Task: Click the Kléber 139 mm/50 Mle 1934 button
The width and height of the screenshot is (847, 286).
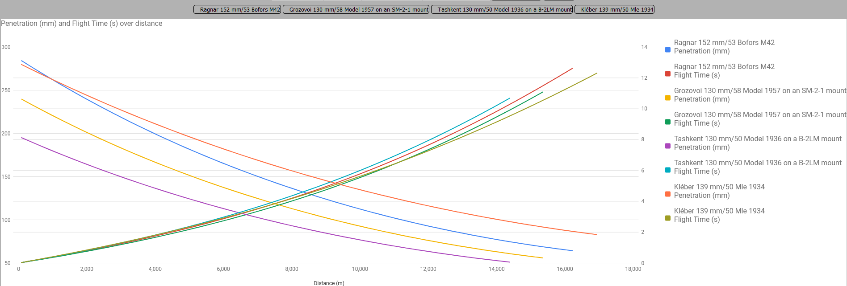Action: coord(614,9)
